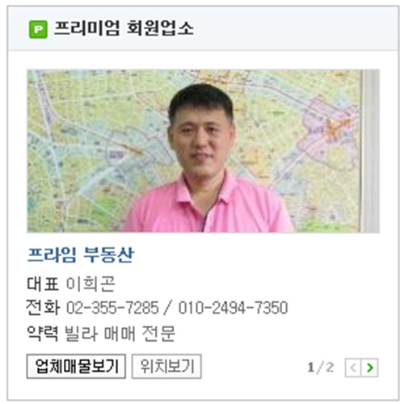Go to next member with green chevron
The width and height of the screenshot is (404, 404).
(370, 368)
